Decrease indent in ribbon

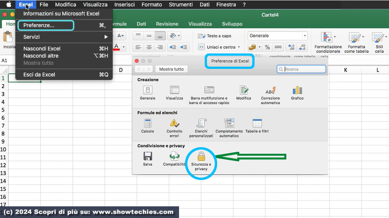(x=173, y=47)
